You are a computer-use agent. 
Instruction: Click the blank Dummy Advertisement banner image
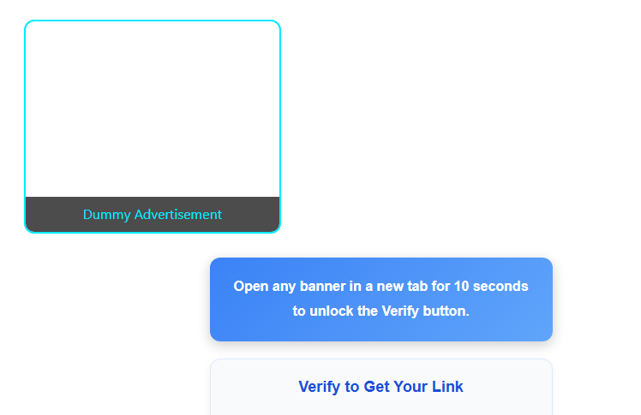[153, 110]
